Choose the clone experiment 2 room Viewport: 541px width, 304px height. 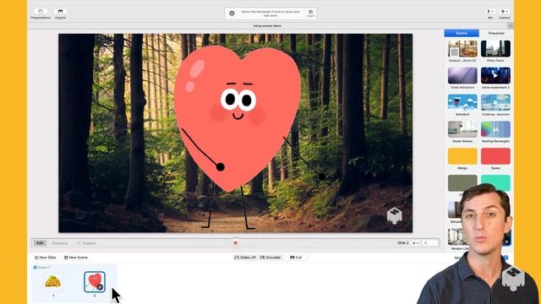coord(495,75)
